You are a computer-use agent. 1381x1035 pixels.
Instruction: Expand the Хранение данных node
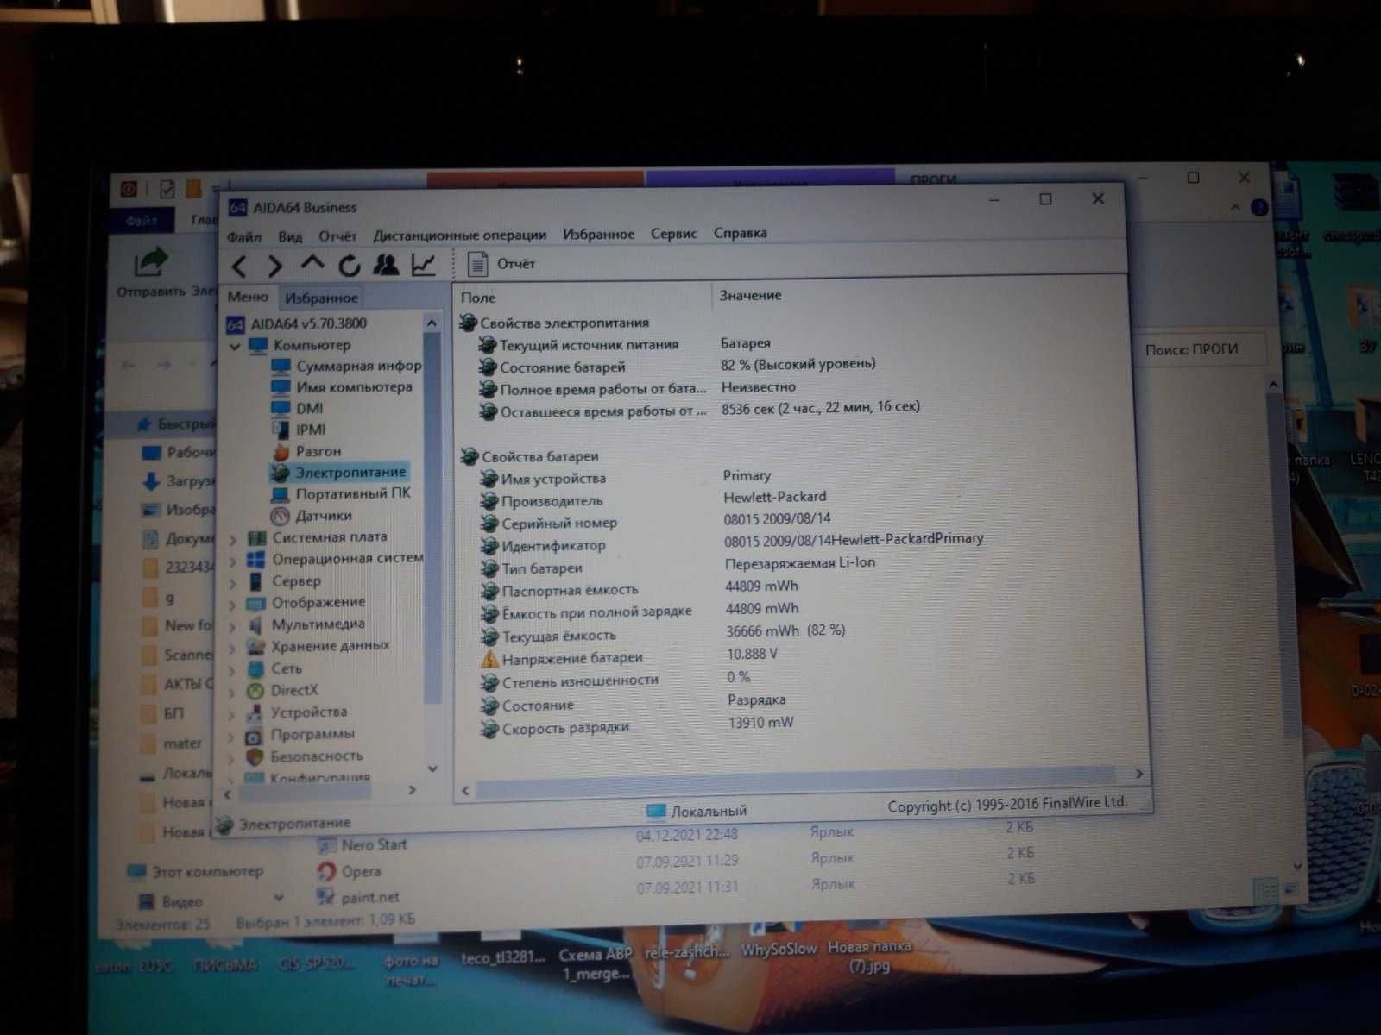click(232, 648)
